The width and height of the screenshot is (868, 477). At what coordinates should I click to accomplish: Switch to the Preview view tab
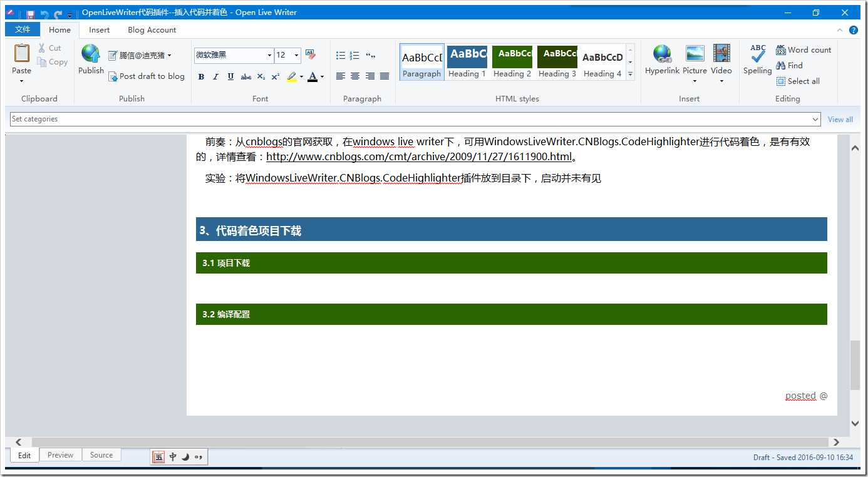pos(60,455)
